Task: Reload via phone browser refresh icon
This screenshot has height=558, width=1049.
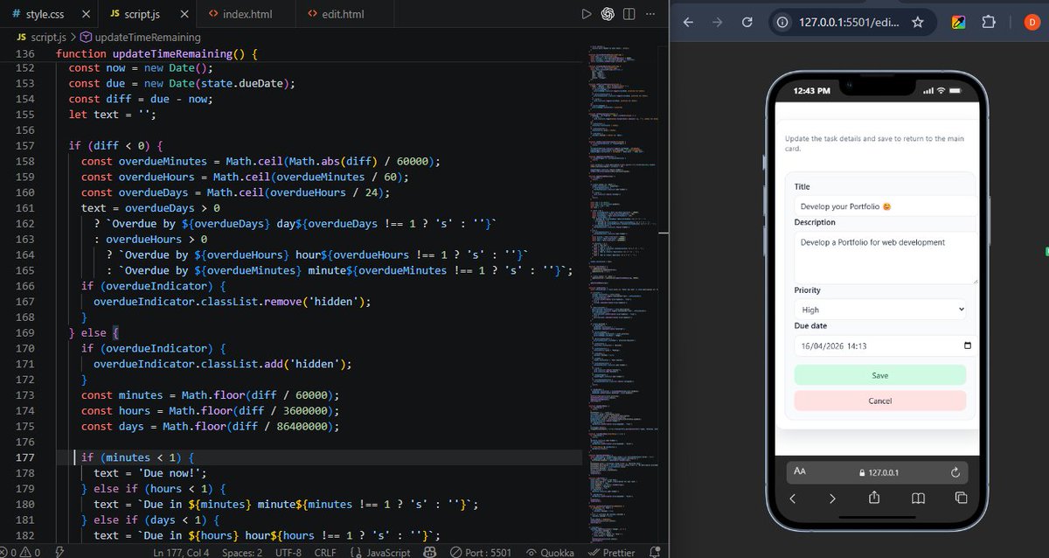Action: point(955,472)
